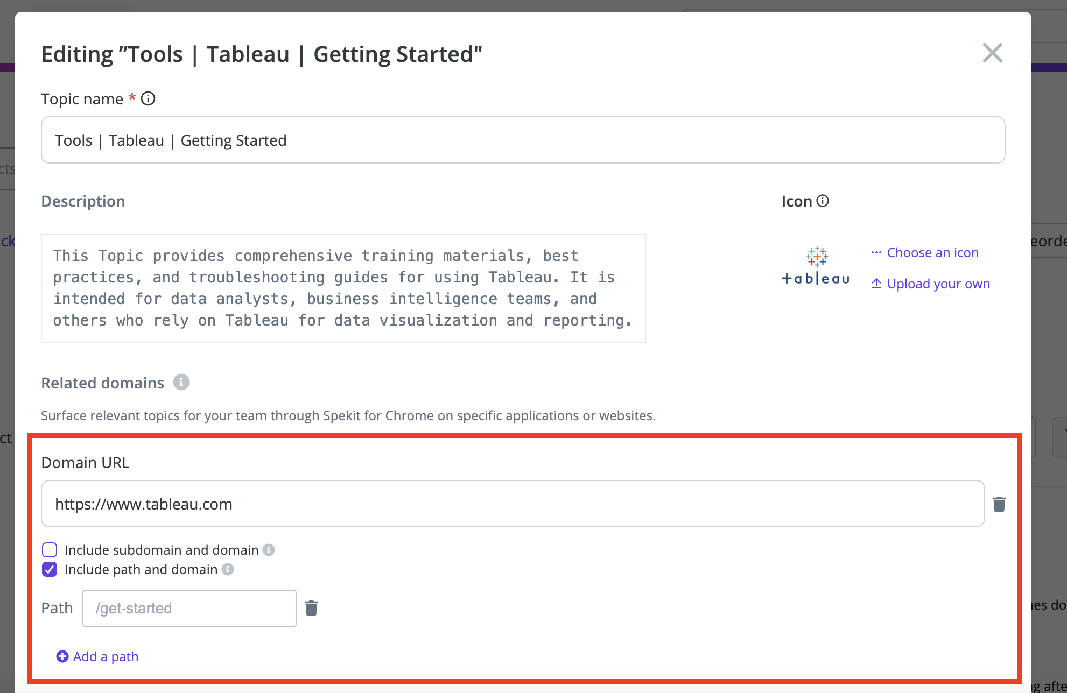
Task: Delete the Domain URL entry with trash icon
Action: [x=999, y=504]
